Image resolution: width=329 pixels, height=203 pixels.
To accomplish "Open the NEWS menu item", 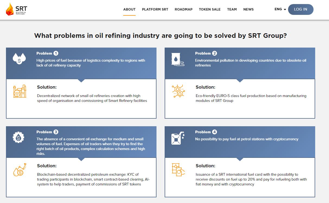I will click(x=248, y=9).
